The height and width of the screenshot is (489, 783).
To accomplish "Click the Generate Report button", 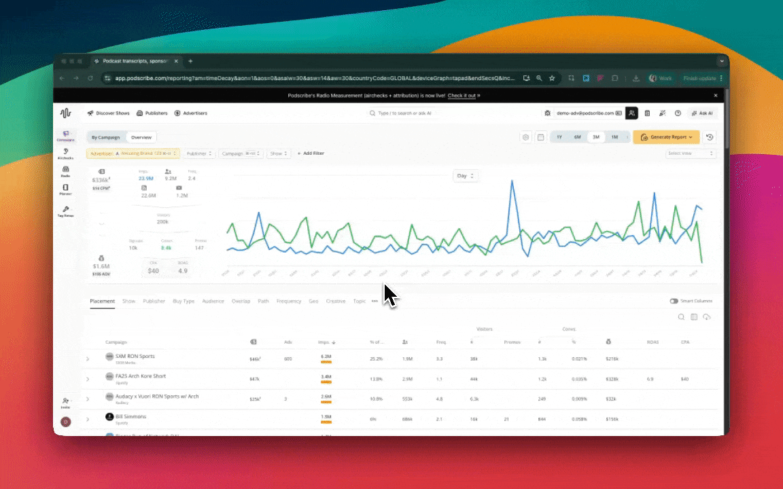I will [666, 137].
